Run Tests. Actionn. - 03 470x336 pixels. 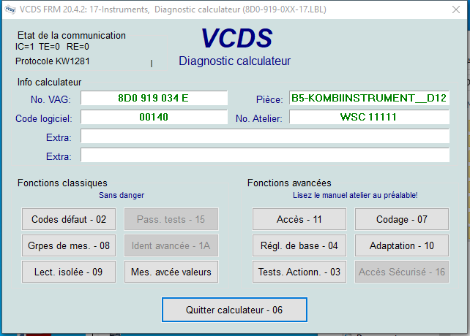tap(299, 272)
